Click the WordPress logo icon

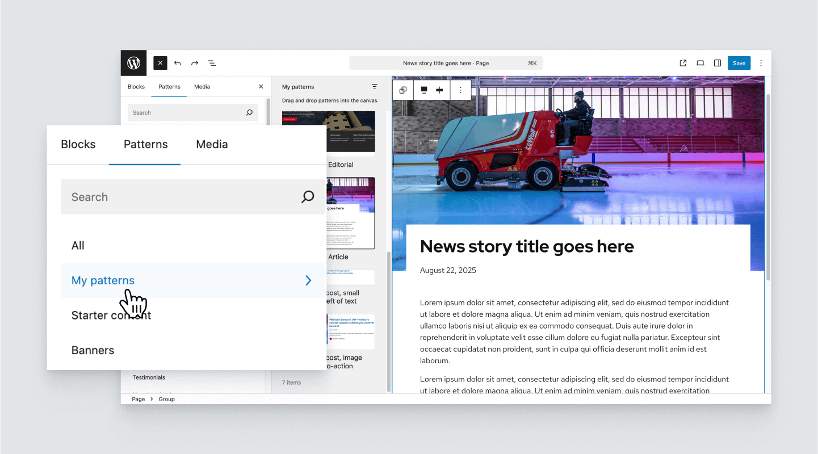pos(133,63)
